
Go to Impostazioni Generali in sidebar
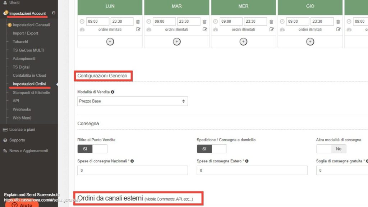[31, 25]
